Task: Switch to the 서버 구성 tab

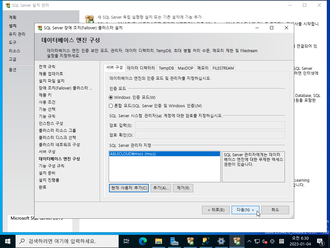Action: pyautogui.click(x=115, y=68)
